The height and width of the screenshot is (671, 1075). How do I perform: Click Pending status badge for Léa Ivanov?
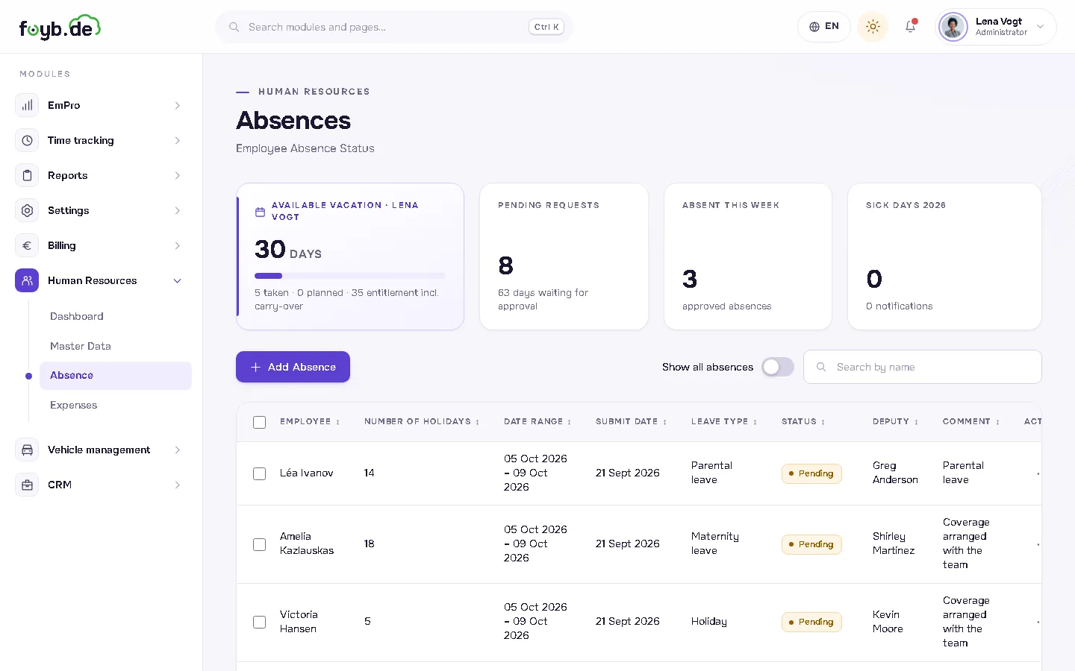pos(811,473)
